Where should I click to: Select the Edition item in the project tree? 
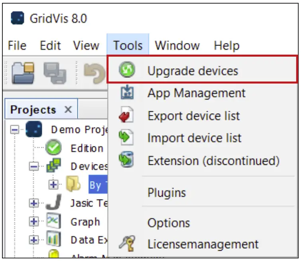pyautogui.click(x=87, y=148)
